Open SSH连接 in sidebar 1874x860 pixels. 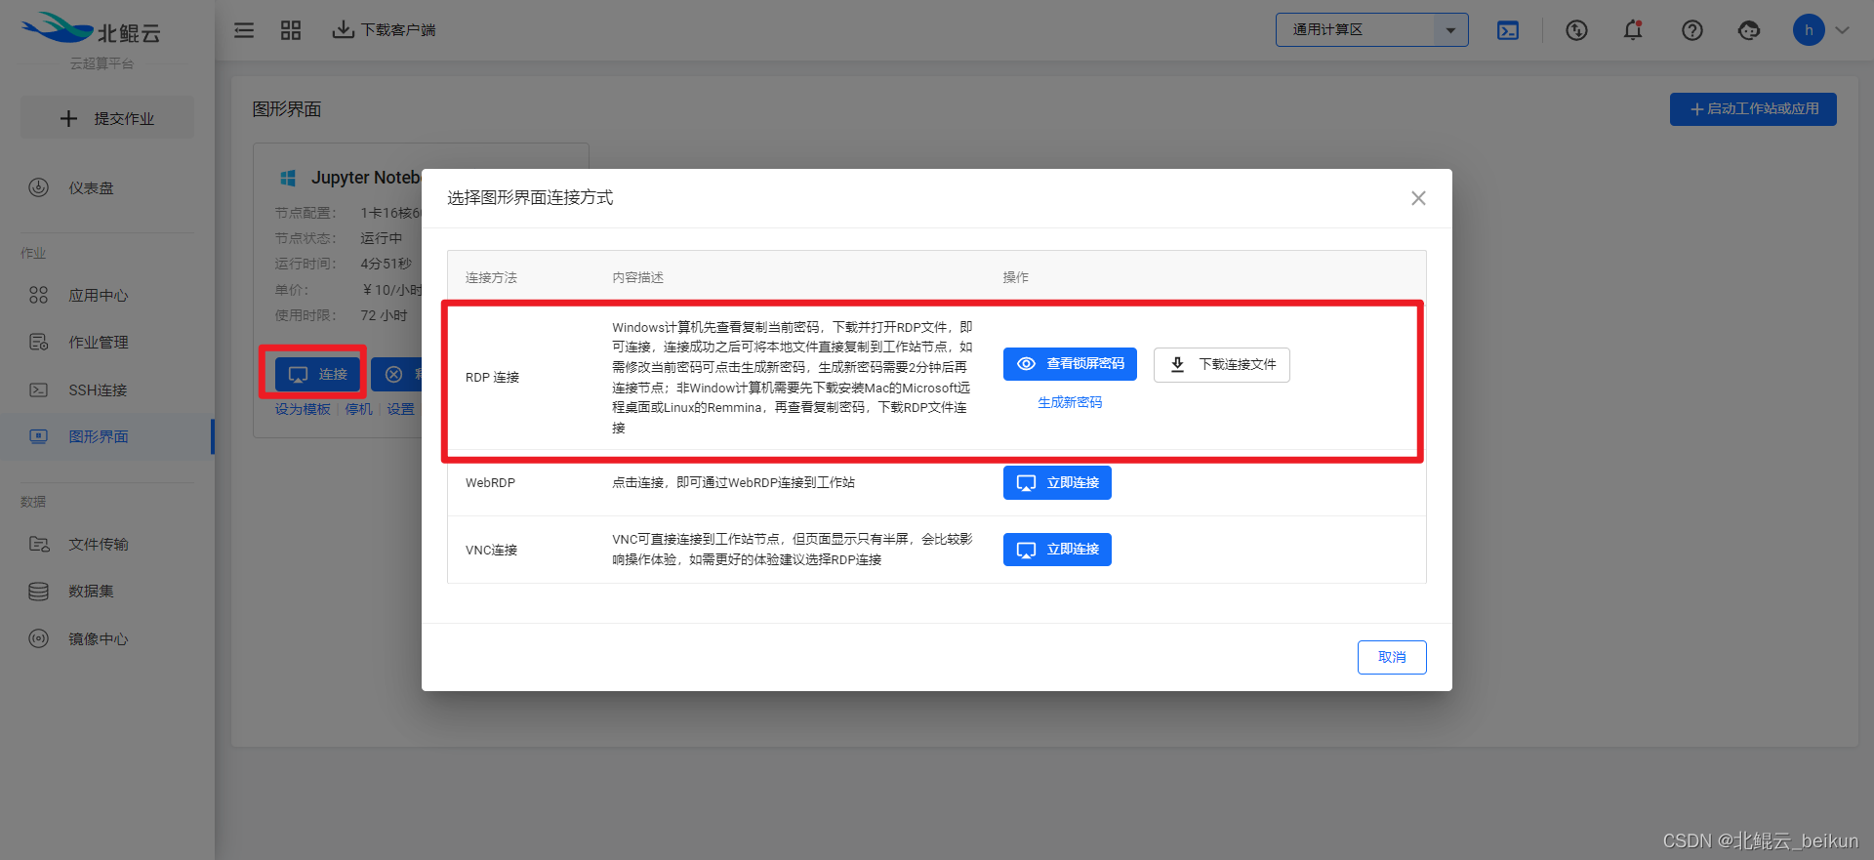[107, 389]
